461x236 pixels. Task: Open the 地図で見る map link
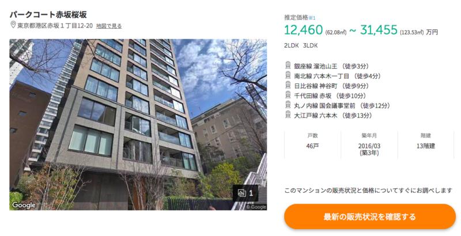point(109,26)
